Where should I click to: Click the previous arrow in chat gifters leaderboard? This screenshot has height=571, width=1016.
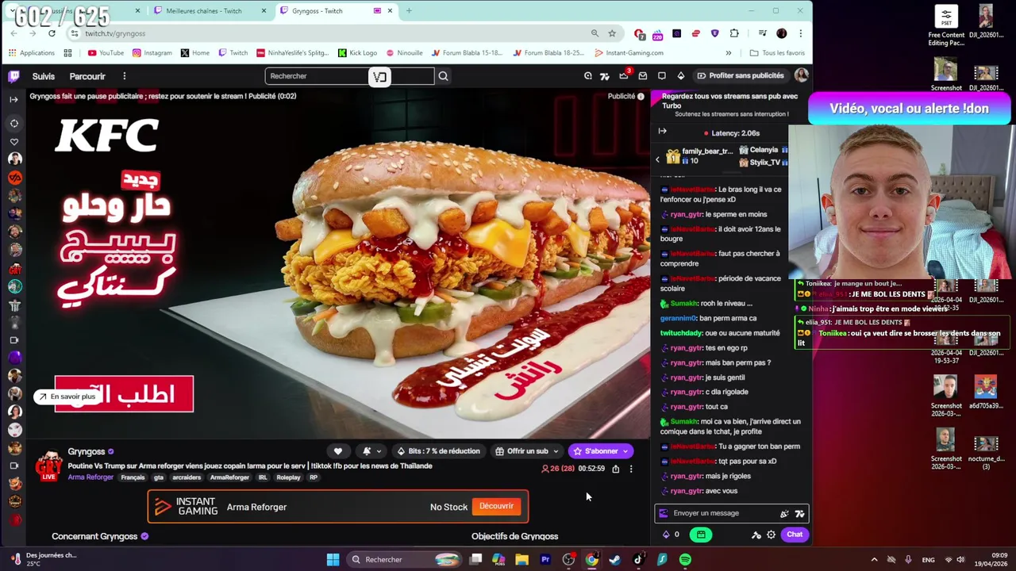pyautogui.click(x=657, y=159)
